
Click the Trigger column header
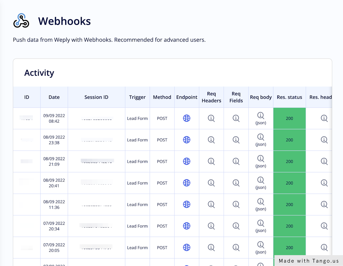(x=137, y=97)
